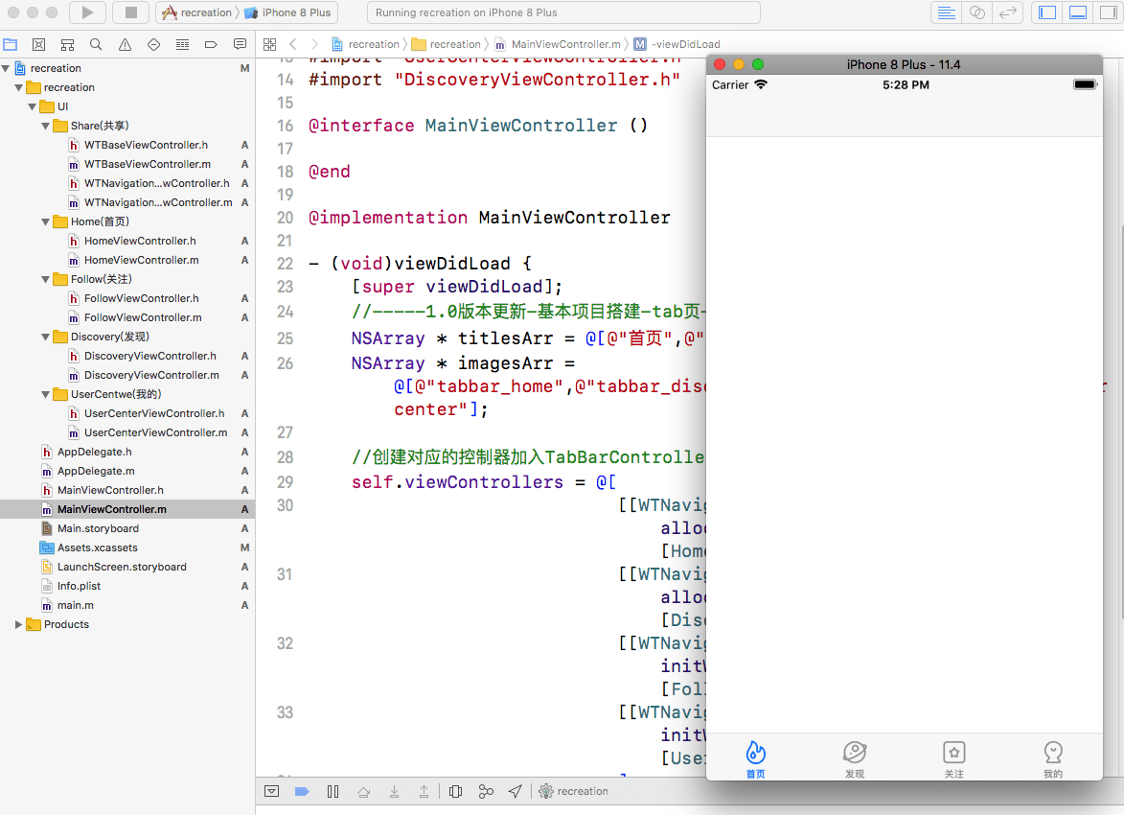Open AppDelegate.m in project navigator
Viewport: 1124px width, 815px height.
pos(96,471)
